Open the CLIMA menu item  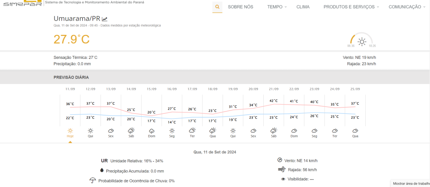303,7
